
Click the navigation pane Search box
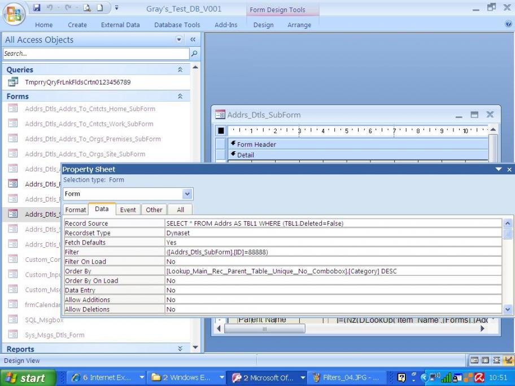click(x=96, y=54)
